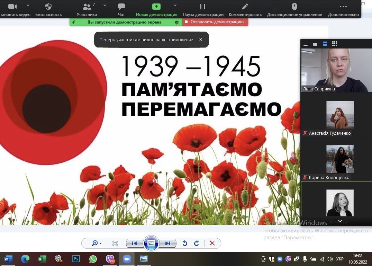Click Остановить демонстрацию to stop sharing
Screen dimensions: 372x266
click(x=215, y=22)
